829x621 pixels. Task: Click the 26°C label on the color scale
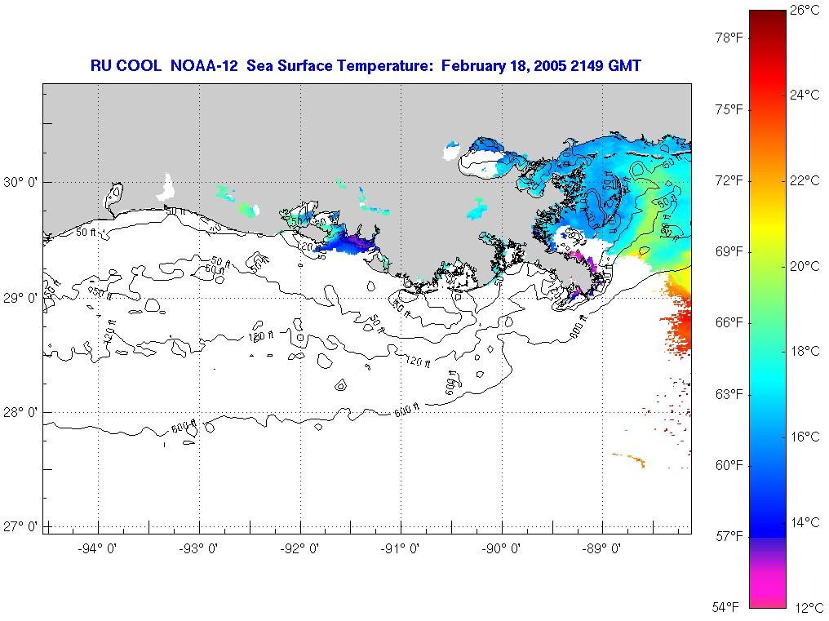pyautogui.click(x=805, y=10)
